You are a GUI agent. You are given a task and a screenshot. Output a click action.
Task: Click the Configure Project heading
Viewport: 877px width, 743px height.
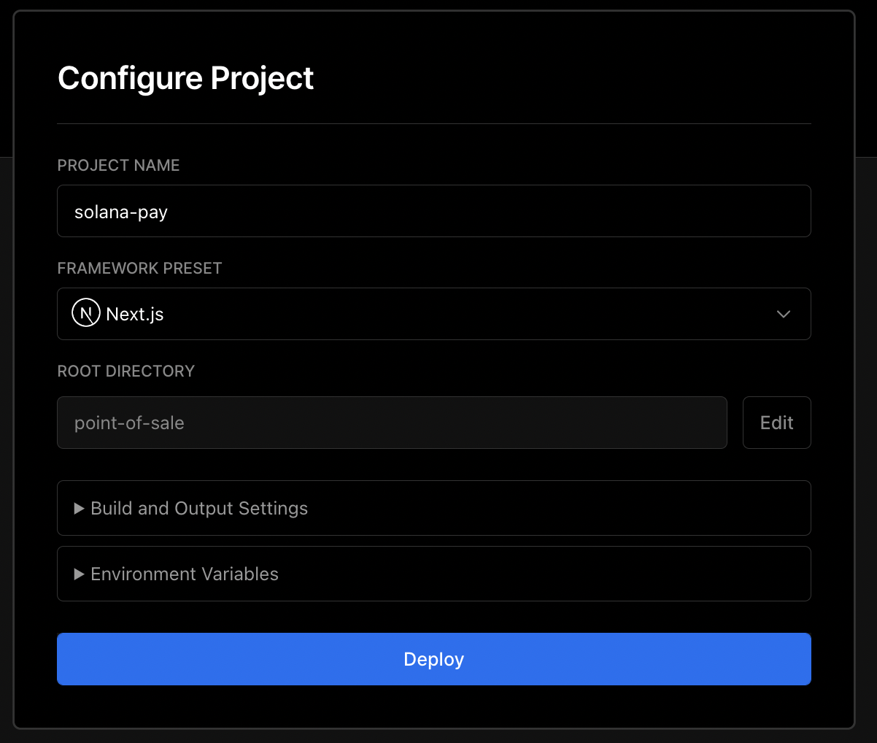[186, 78]
